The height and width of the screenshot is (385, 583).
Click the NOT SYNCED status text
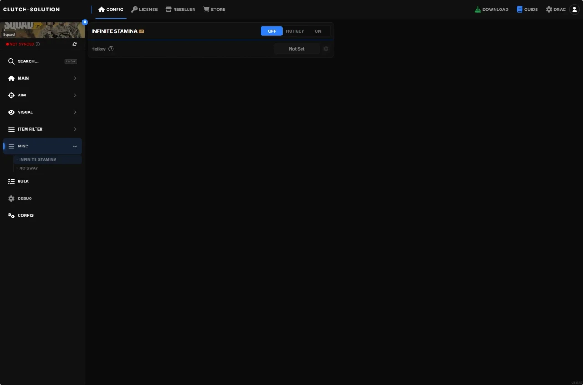[22, 44]
